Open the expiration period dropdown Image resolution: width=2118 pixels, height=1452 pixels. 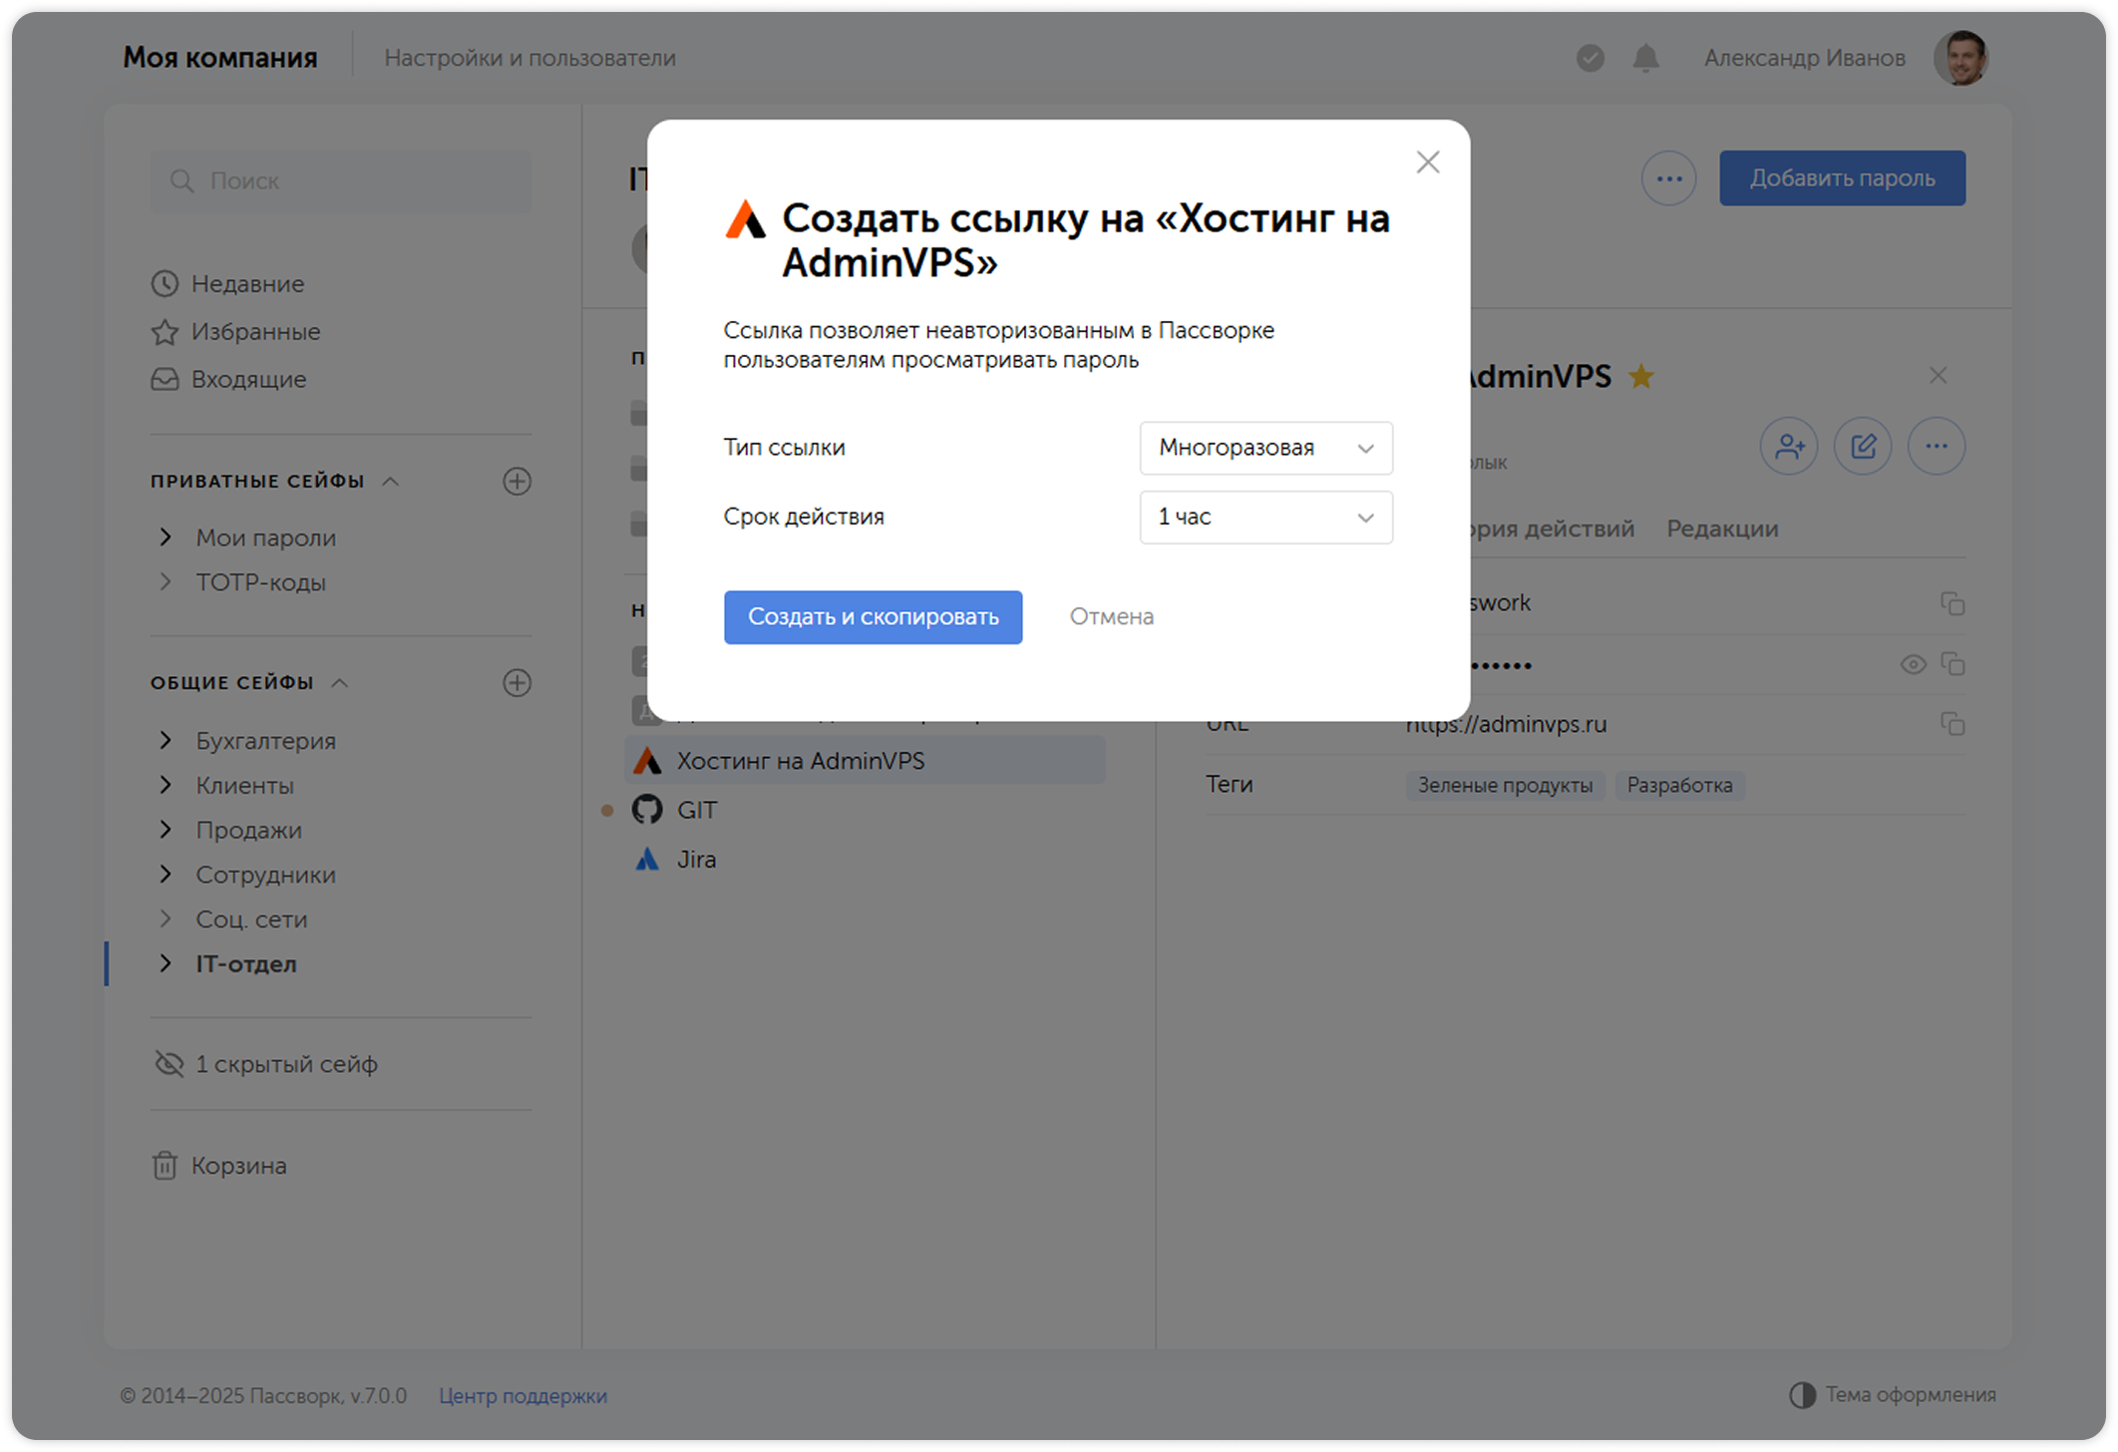pos(1265,517)
